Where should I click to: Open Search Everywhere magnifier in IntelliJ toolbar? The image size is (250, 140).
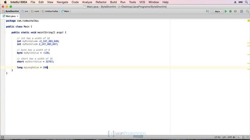point(247,11)
